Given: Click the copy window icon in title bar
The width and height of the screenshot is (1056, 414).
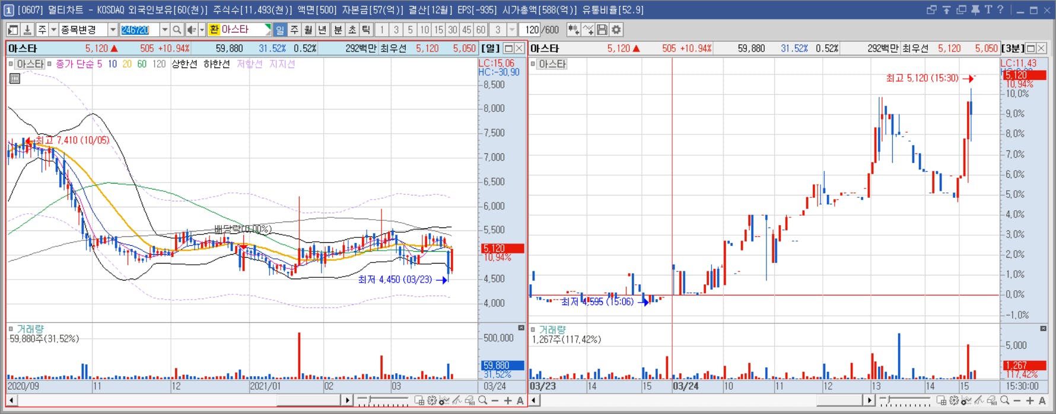Looking at the screenshot, I should pyautogui.click(x=961, y=10).
